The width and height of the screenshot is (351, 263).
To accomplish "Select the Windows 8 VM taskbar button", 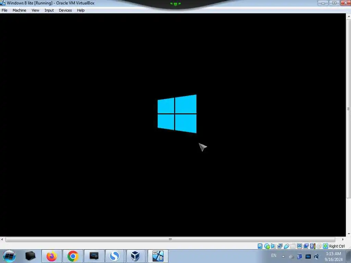I will [158, 256].
